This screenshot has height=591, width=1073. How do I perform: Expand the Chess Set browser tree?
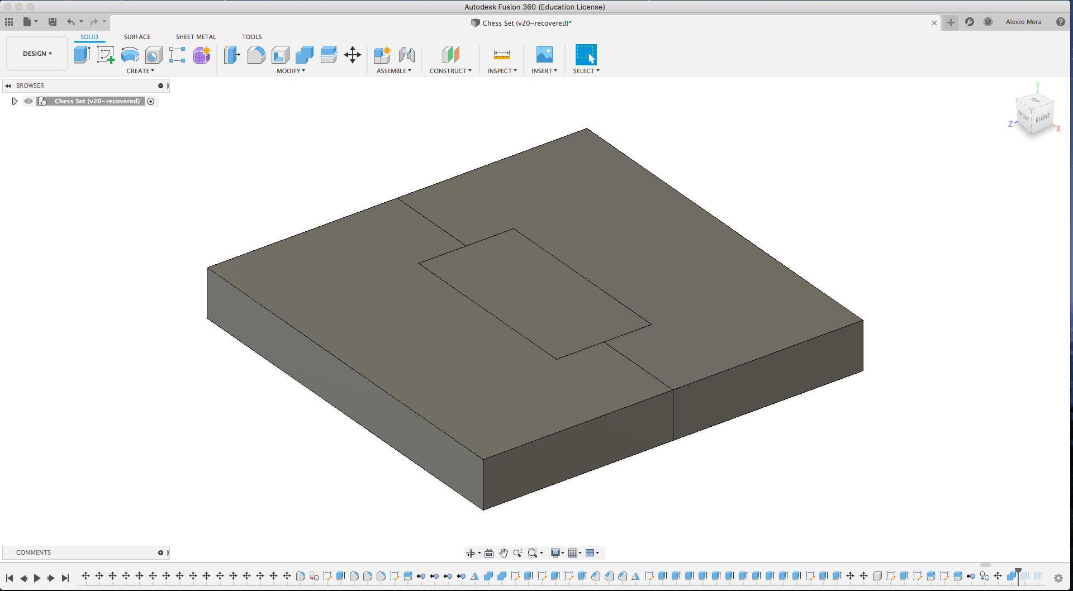coord(15,101)
